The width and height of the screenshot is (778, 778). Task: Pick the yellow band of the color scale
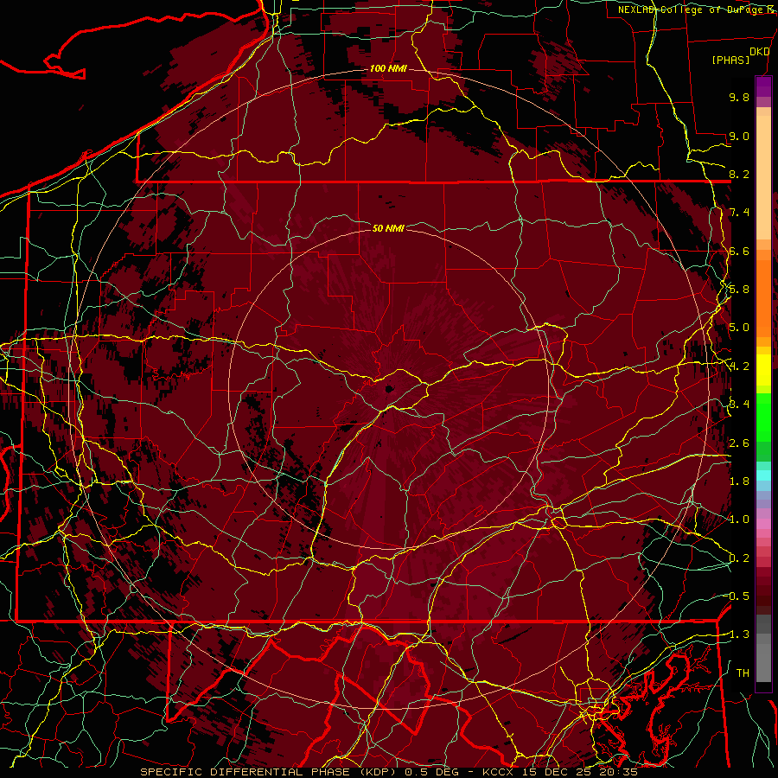point(763,370)
